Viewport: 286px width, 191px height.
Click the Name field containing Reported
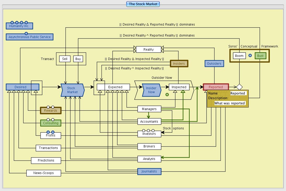point(238,93)
